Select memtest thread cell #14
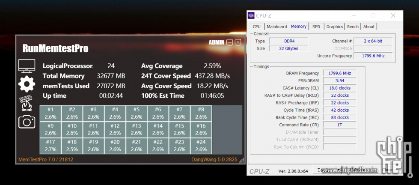This screenshot has height=185, width=419. pyautogui.click(x=158, y=130)
